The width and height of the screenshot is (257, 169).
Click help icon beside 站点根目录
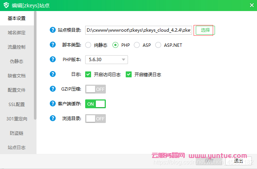tap(52, 30)
